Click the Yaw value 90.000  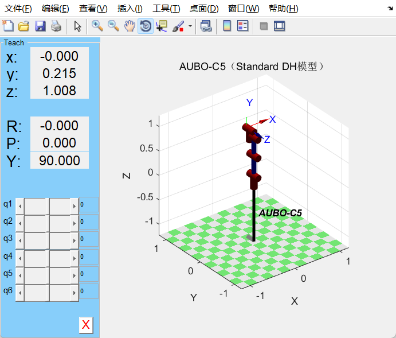point(60,160)
